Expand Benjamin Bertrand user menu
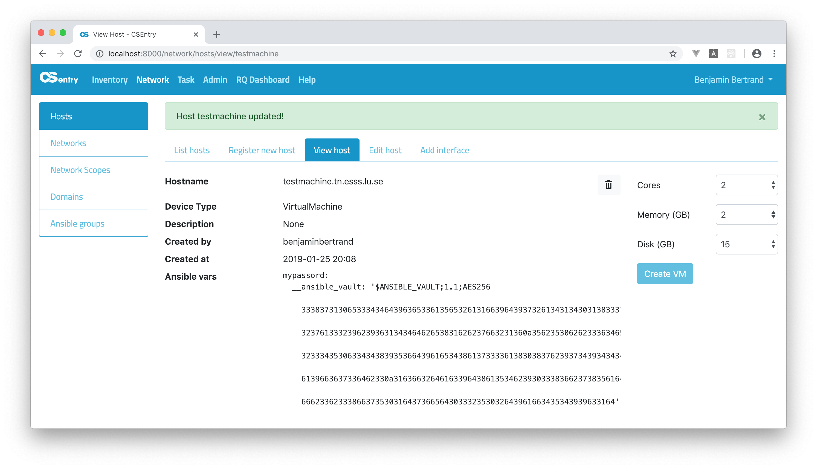Viewport: 817px width, 469px height. coord(733,80)
